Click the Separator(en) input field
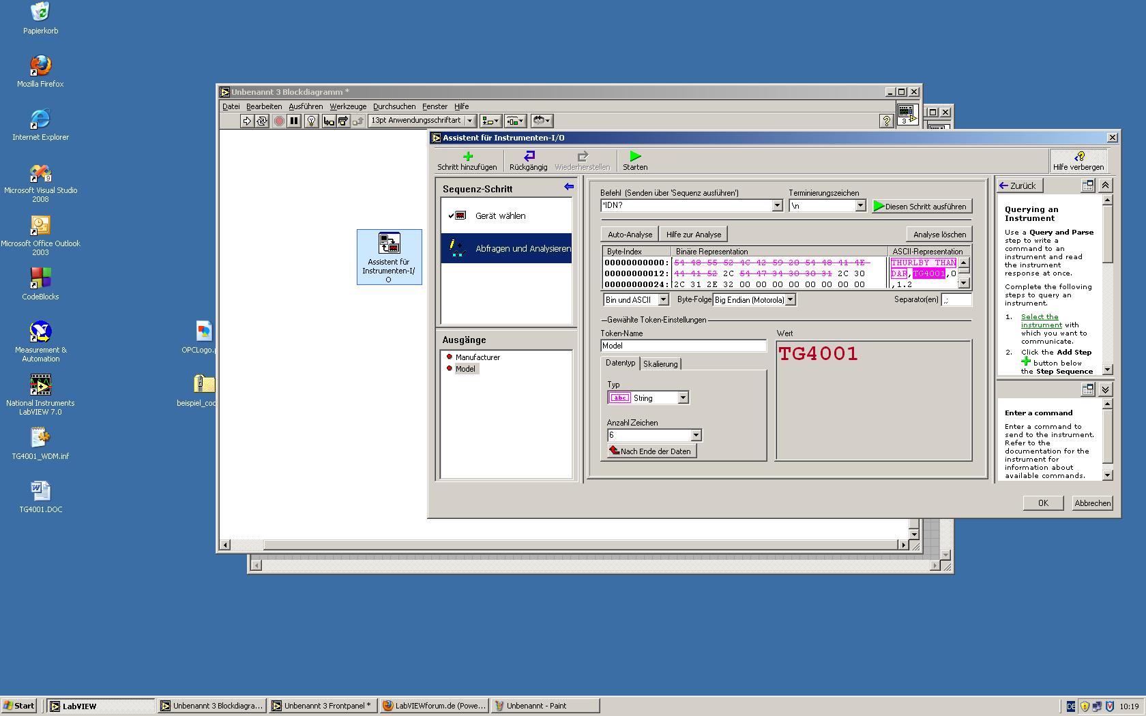1146x716 pixels. [x=956, y=300]
